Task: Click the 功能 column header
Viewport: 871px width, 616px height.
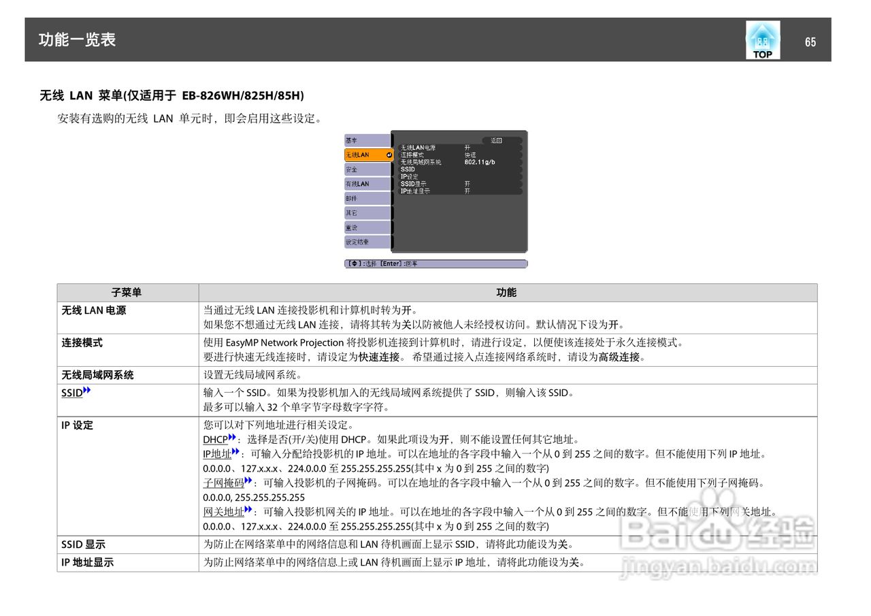Action: [x=508, y=293]
